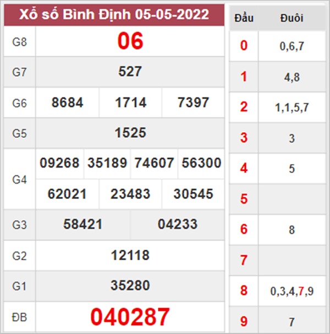This screenshot has width=330, height=334.
Task: Click tail value 7 for head 9
Action: [x=291, y=322]
